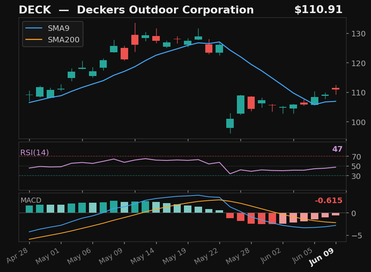This screenshot has width=371, height=272.
Task: Click the 100 price axis label
Action: point(358,122)
